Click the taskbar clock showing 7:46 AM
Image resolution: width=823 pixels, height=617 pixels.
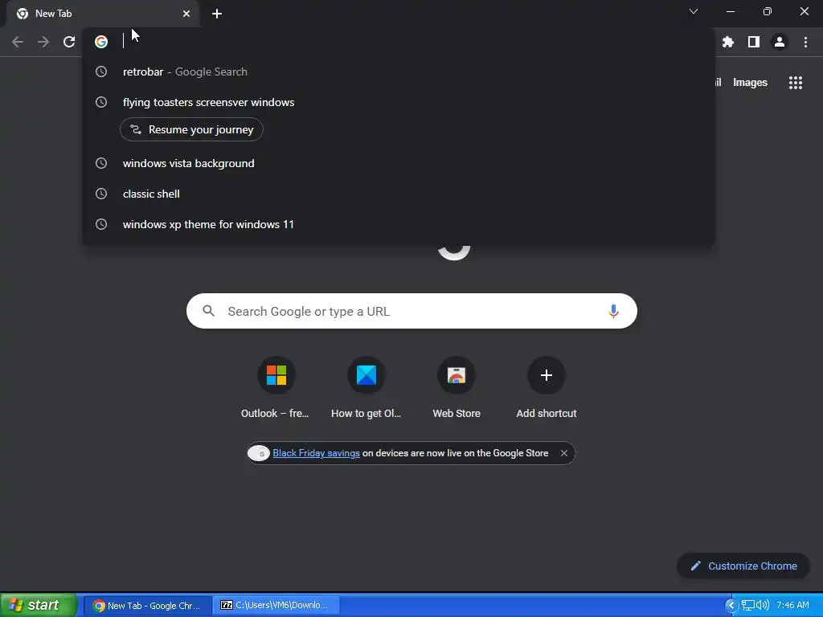792,606
